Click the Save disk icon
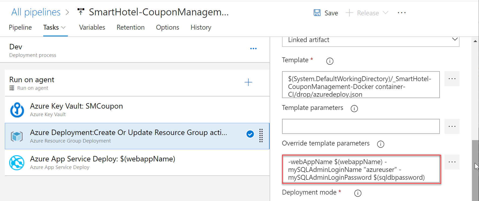Viewport: 479px width, 201px height. point(317,13)
